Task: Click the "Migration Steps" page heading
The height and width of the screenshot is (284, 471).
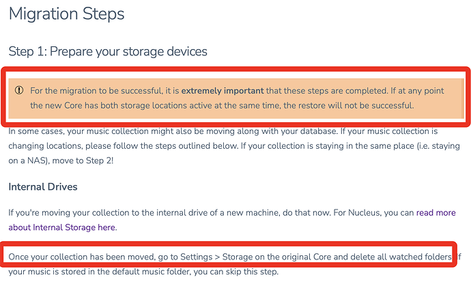Action: [66, 14]
